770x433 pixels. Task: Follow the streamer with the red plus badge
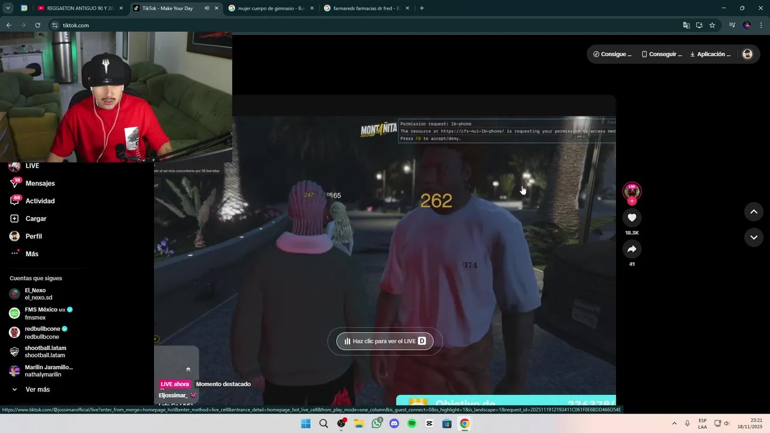(632, 201)
